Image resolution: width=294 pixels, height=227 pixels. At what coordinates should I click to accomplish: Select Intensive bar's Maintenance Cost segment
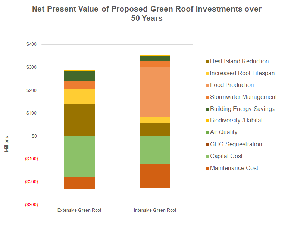(x=155, y=176)
